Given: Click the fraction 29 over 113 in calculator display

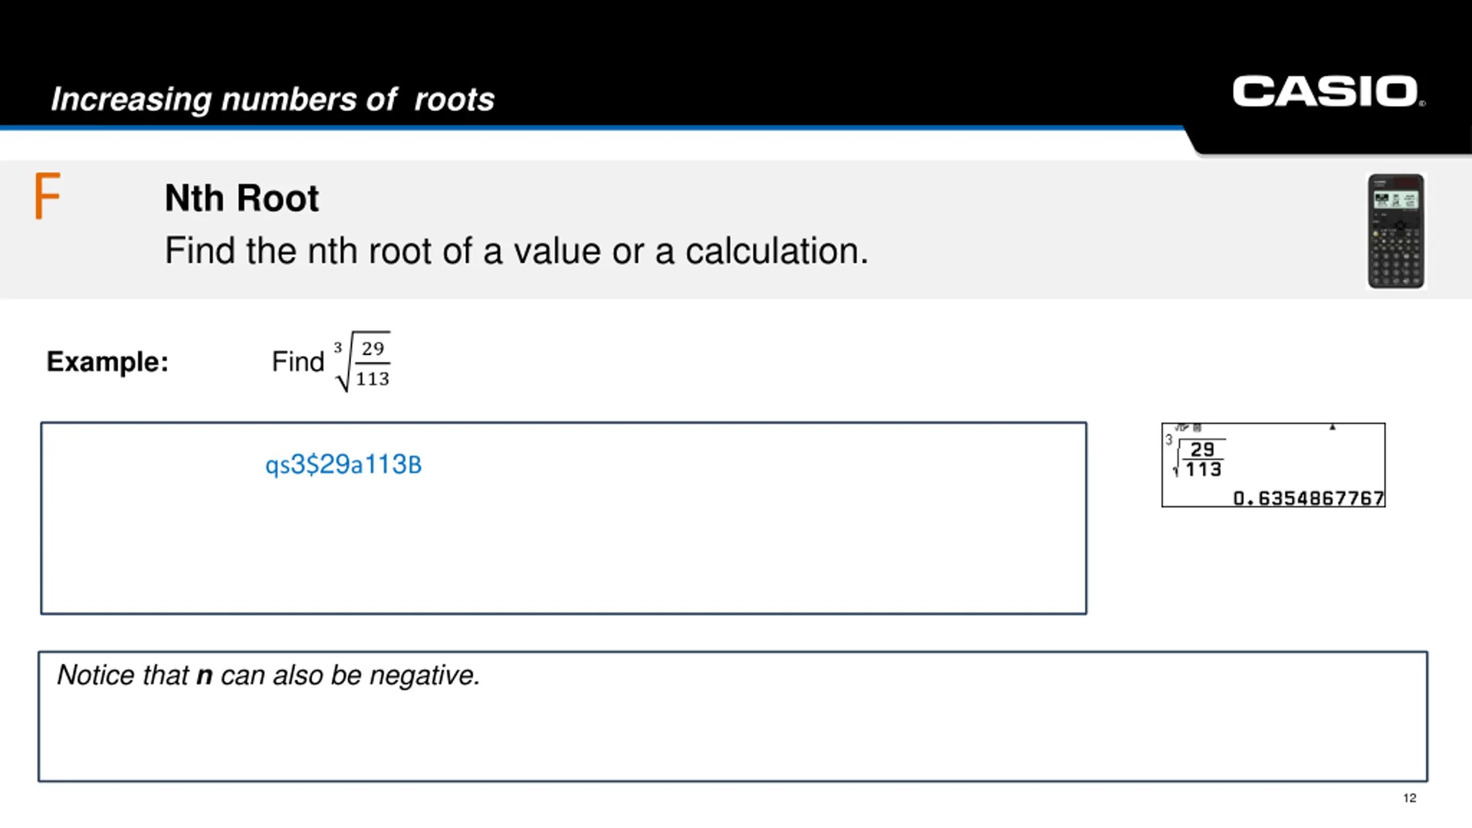Looking at the screenshot, I should pos(1203,459).
